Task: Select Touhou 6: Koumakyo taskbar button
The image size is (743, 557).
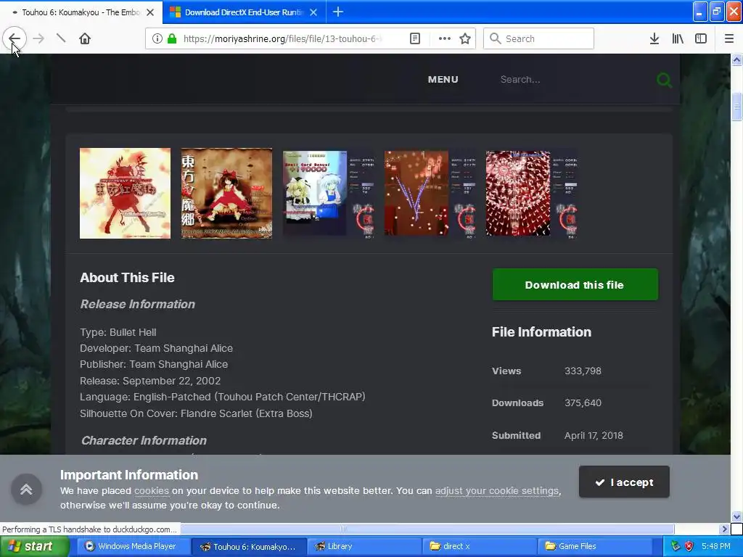Action: tap(250, 547)
